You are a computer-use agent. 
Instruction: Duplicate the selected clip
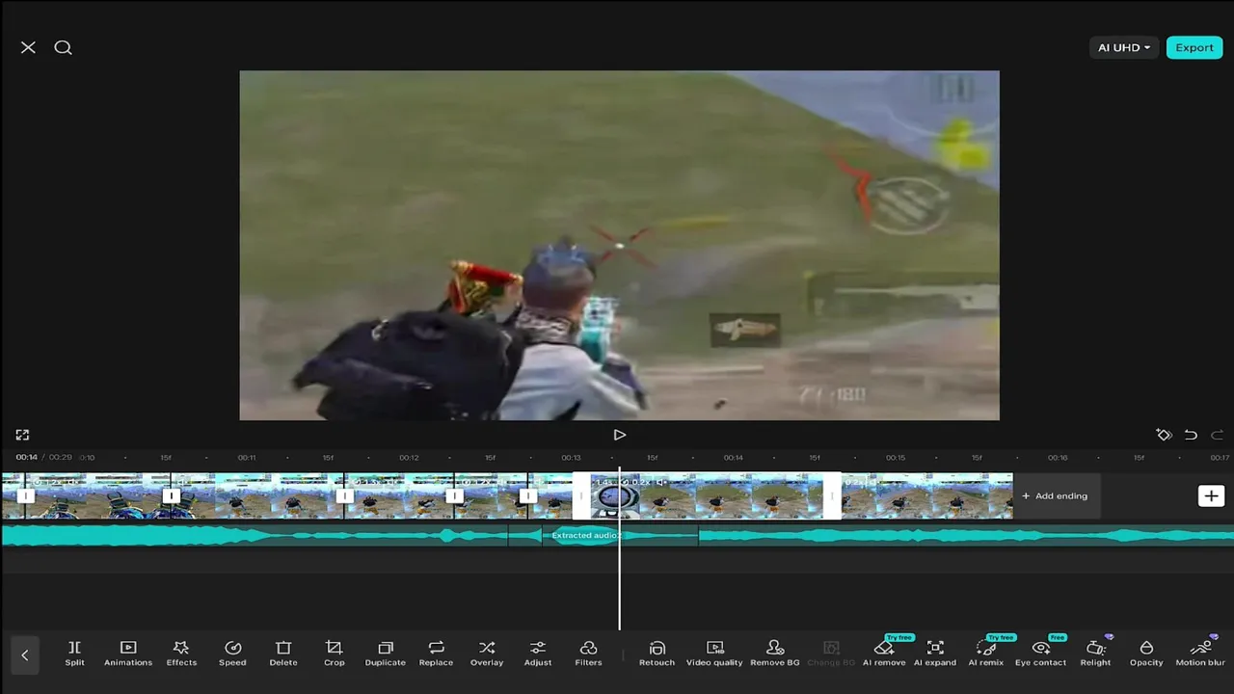[x=386, y=653]
